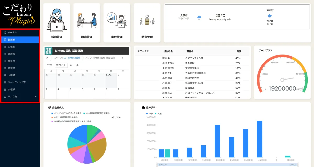Screen dimensions: 314x167
Task: Click 寺島総合法律事務所 in the customer column
Action: [x=195, y=73]
